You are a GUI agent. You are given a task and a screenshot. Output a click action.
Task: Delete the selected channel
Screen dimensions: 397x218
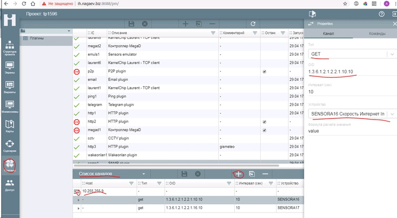[265, 174]
